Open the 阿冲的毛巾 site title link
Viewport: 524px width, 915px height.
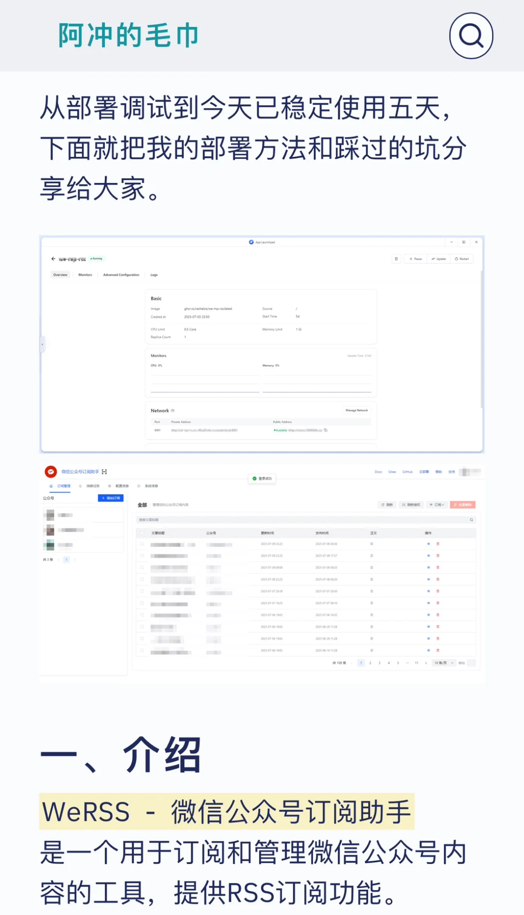129,35
